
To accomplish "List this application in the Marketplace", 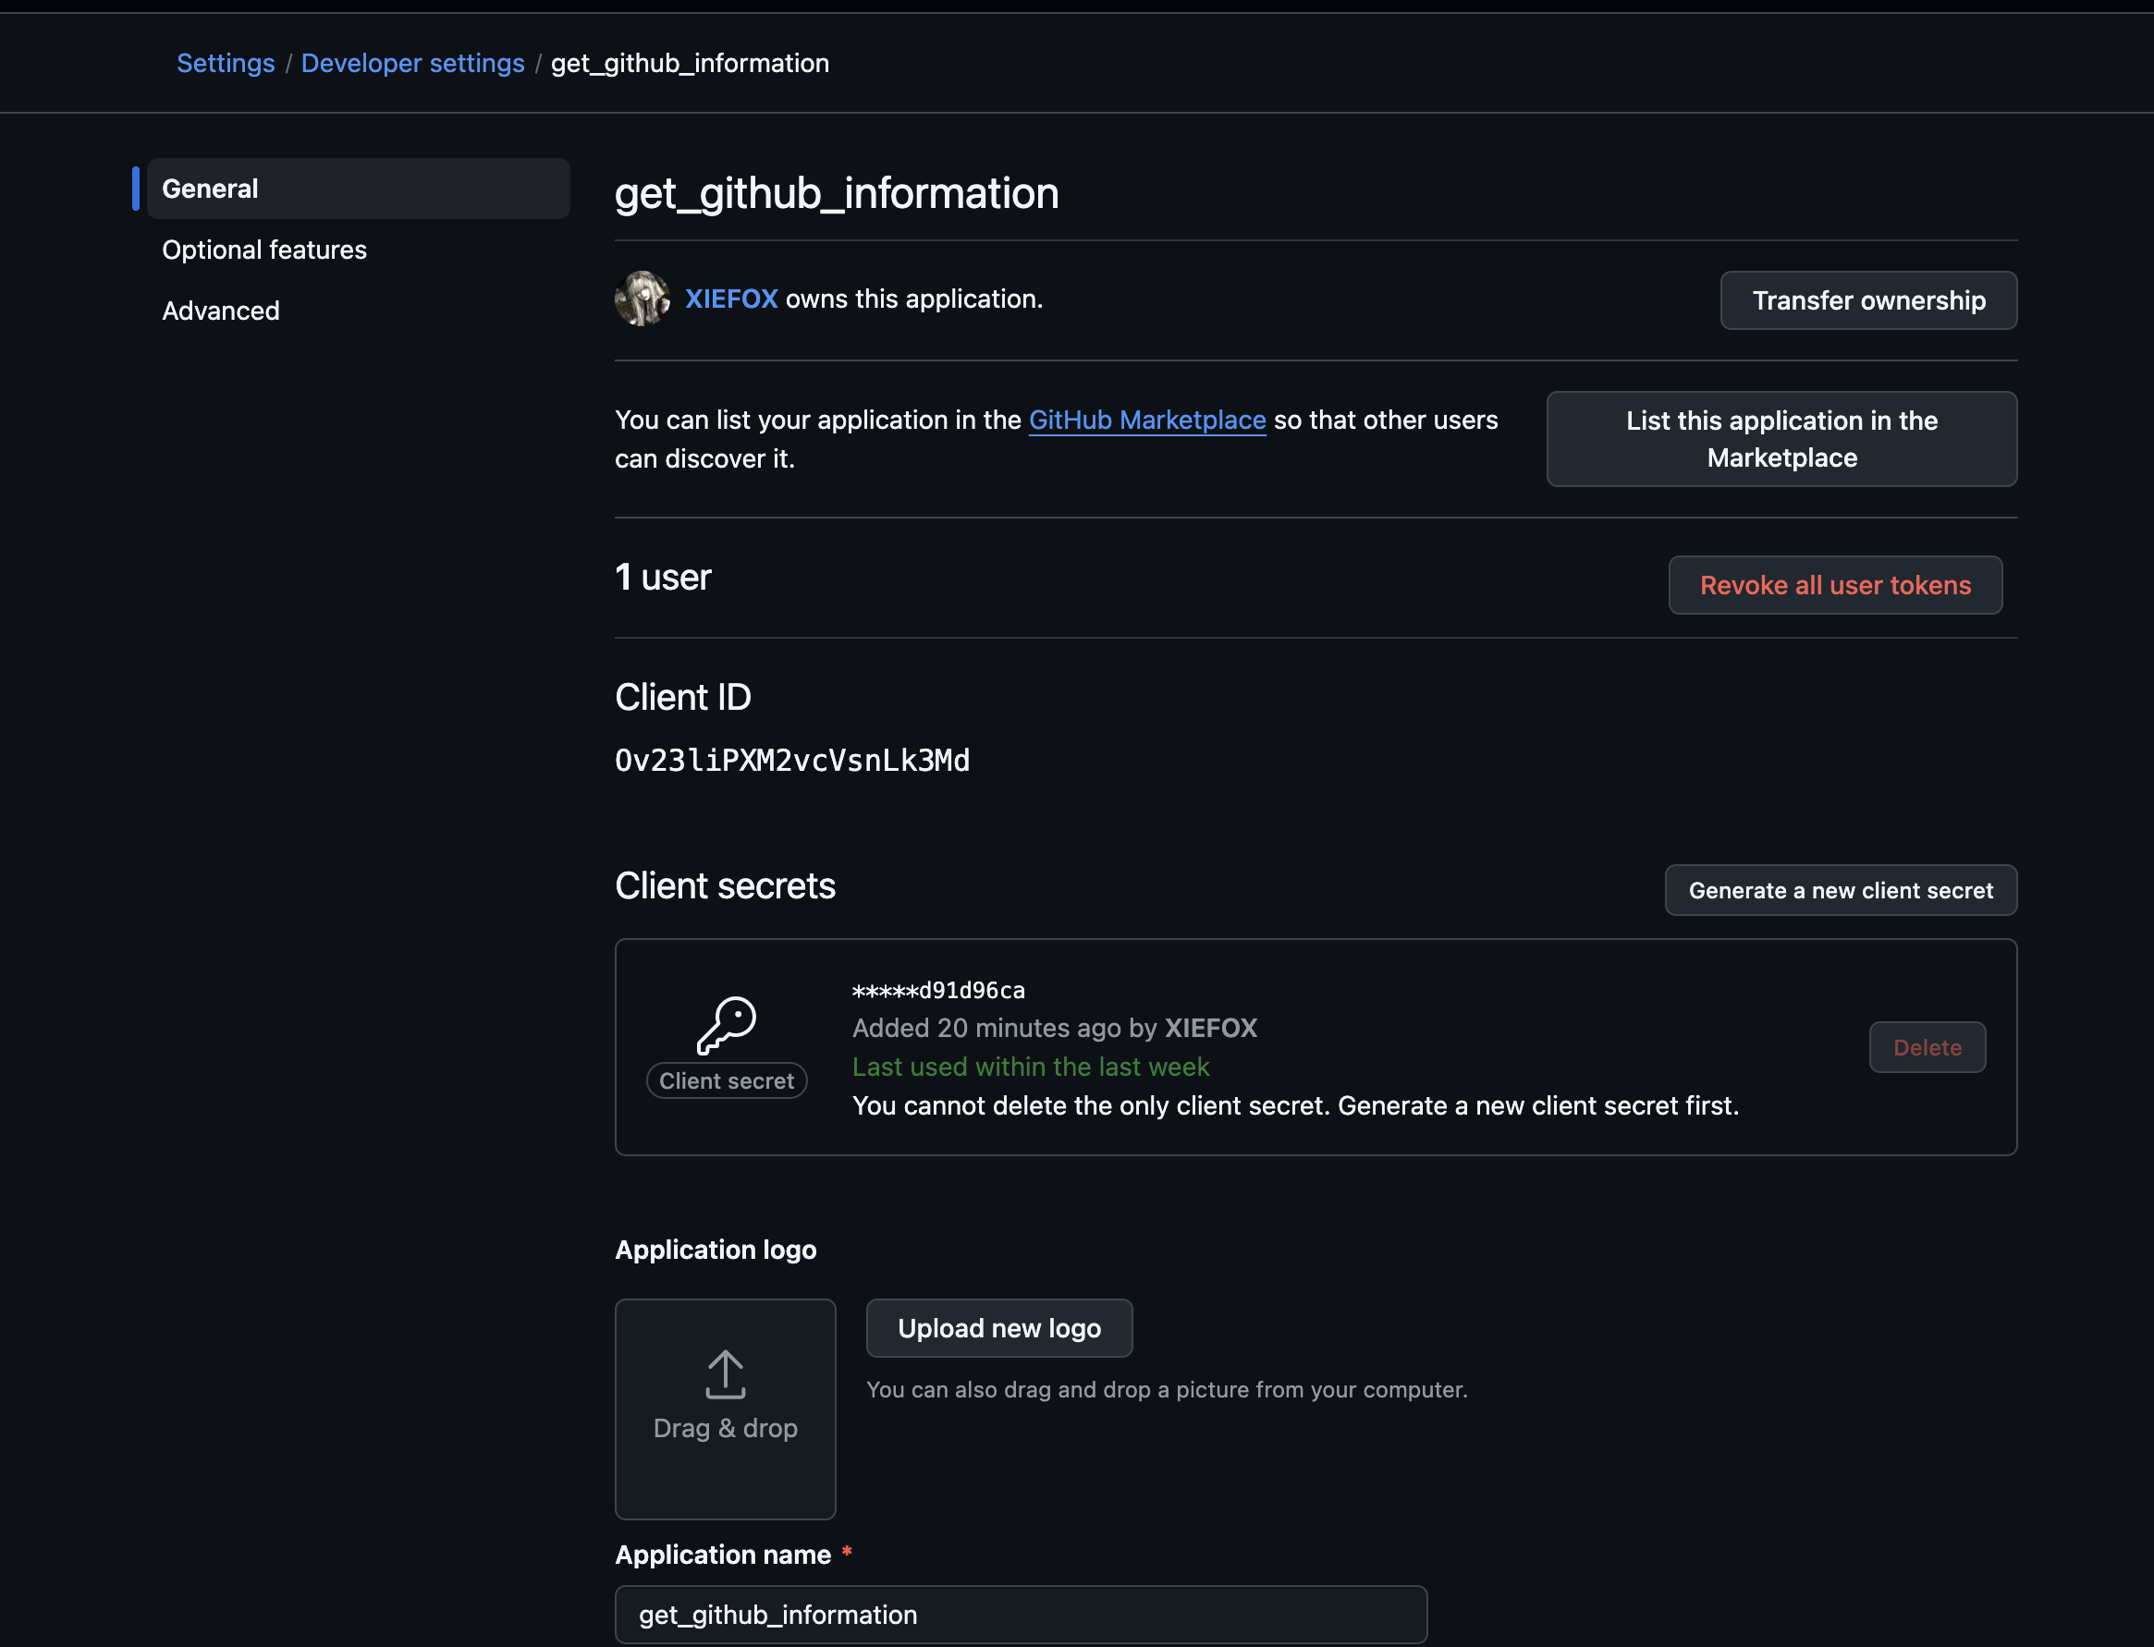I will [1781, 439].
